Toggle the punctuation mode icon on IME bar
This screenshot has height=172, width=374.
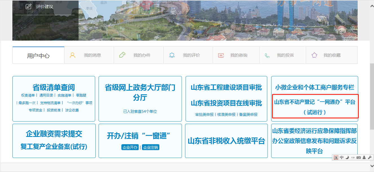(x=353, y=157)
